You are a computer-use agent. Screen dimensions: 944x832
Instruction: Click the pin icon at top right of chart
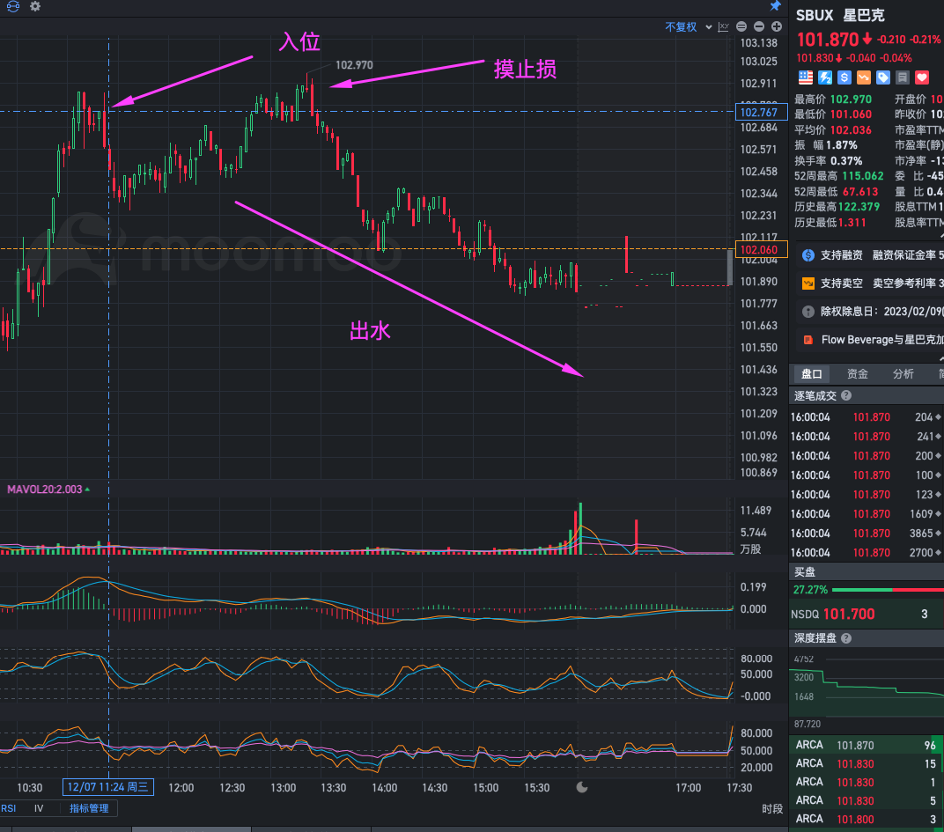tap(776, 6)
